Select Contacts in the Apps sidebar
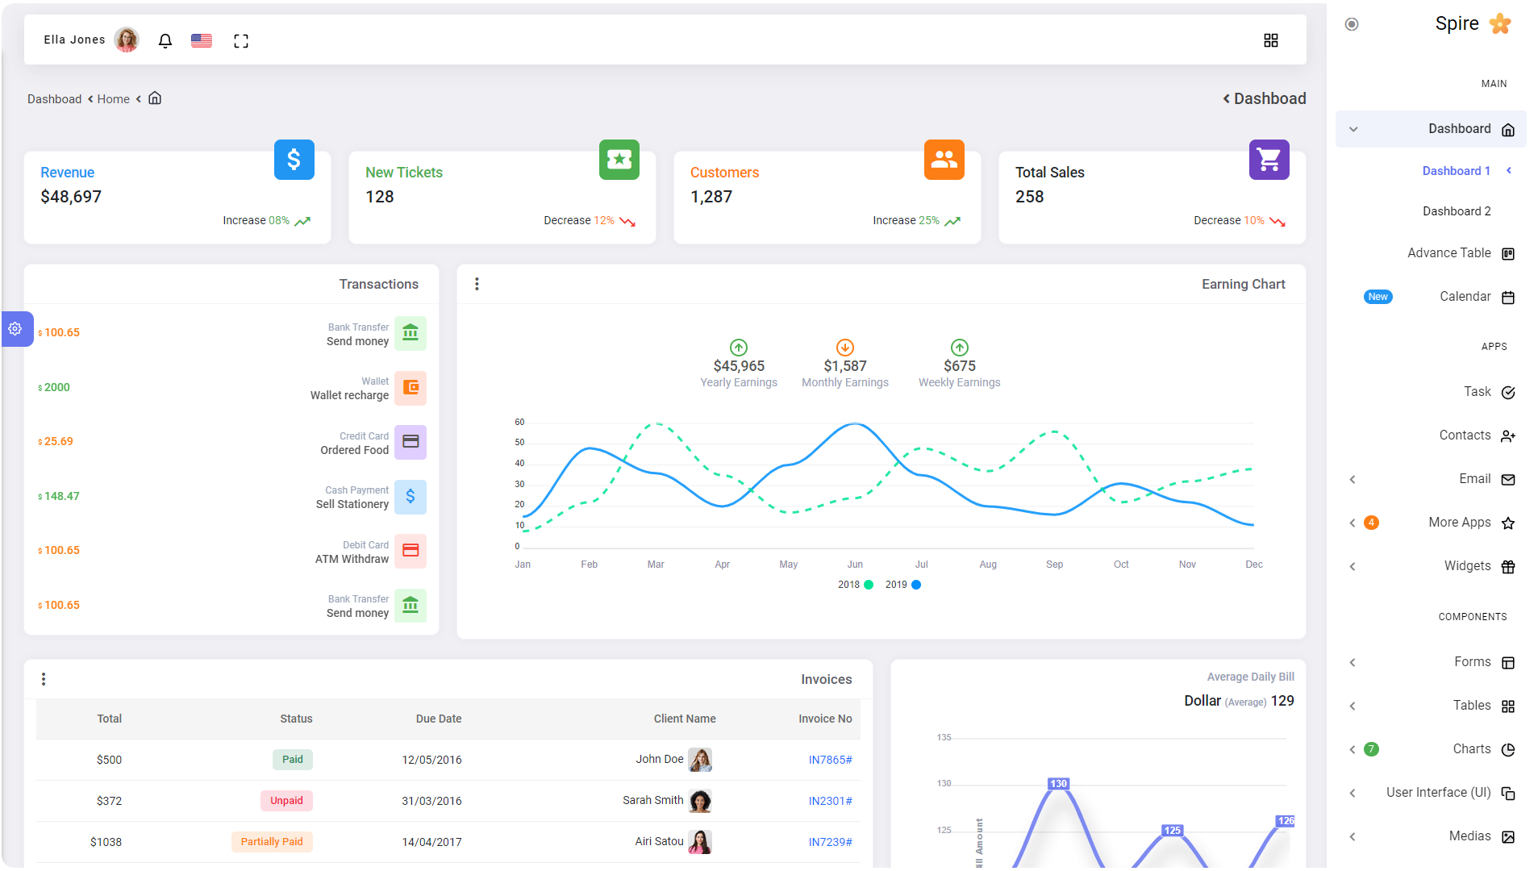The image size is (1538, 871). click(1465, 435)
